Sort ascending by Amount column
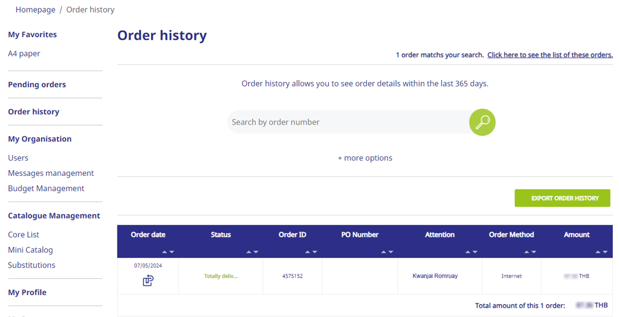The image size is (619, 317). click(598, 252)
